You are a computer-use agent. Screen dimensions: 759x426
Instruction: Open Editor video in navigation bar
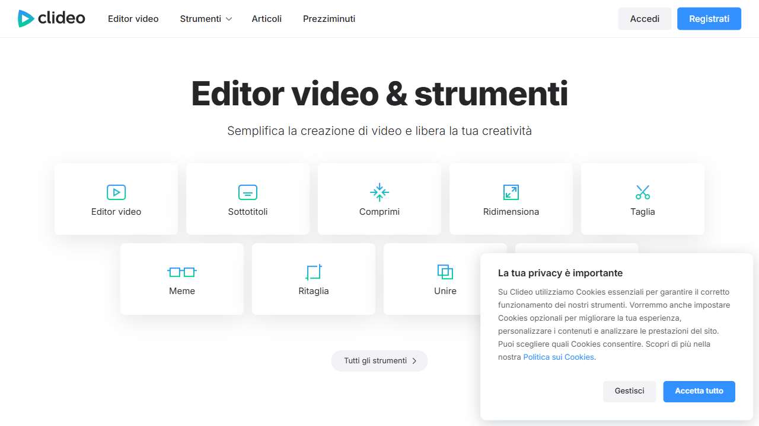133,19
